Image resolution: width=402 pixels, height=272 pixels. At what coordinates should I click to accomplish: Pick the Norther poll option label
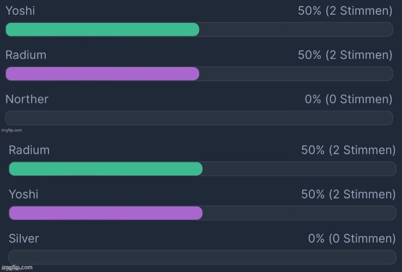tap(27, 99)
